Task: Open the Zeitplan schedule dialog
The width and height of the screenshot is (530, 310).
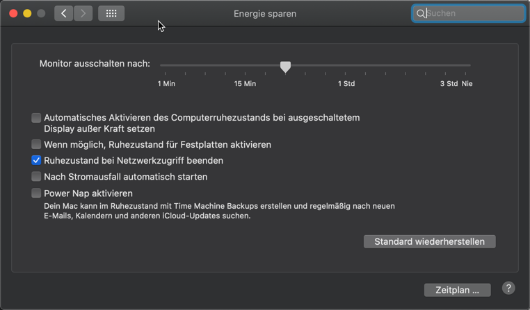Action: tap(457, 290)
